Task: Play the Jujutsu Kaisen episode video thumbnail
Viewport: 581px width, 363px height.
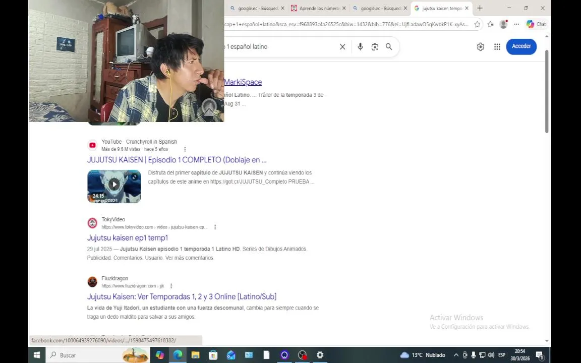Action: click(x=114, y=187)
